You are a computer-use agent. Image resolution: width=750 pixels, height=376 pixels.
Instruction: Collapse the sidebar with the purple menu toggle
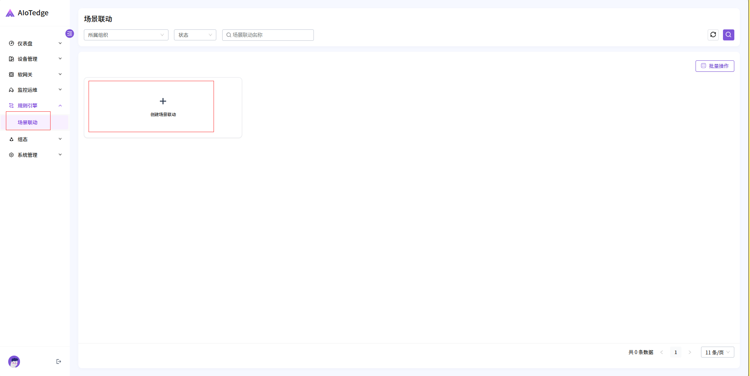[x=70, y=34]
